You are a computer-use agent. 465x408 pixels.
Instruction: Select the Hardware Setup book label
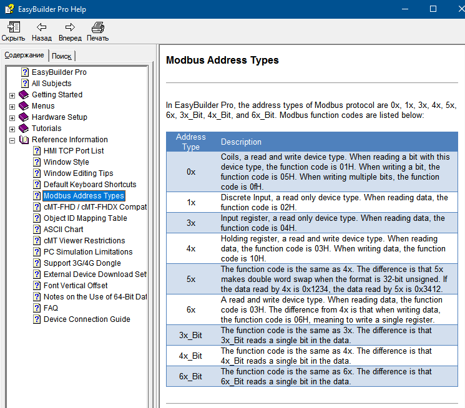click(59, 117)
